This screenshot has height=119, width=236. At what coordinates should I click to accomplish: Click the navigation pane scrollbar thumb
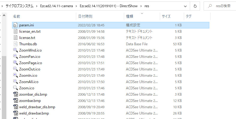tap(4, 87)
